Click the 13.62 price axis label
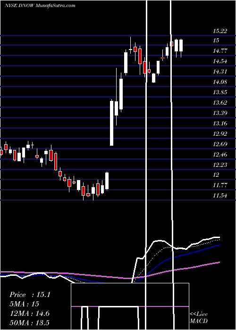The height and width of the screenshot is (330, 236). click(x=220, y=102)
